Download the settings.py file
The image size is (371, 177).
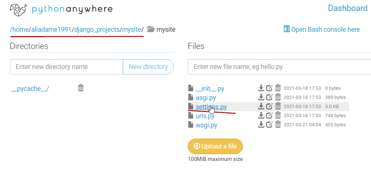pyautogui.click(x=261, y=106)
